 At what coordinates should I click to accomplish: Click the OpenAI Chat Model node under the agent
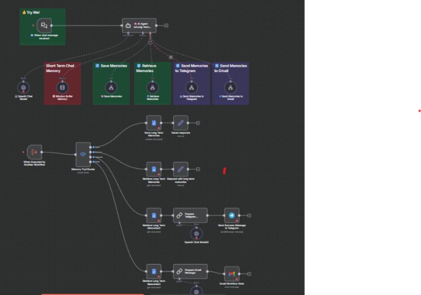(x=23, y=88)
